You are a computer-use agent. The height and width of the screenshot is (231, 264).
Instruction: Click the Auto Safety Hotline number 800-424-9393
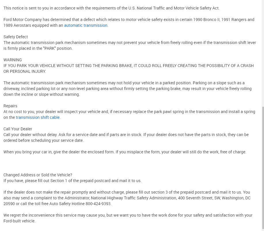[x=98, y=204]
